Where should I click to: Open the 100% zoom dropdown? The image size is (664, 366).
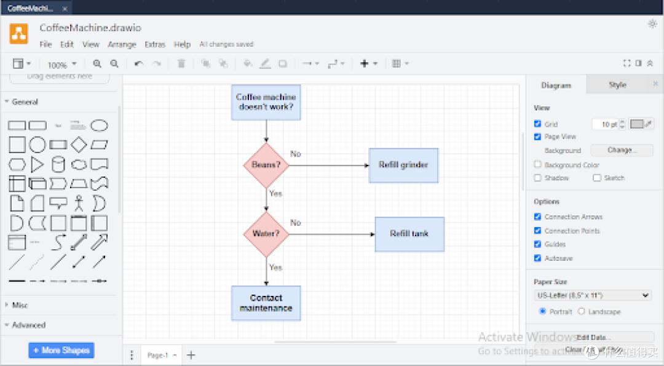62,65
